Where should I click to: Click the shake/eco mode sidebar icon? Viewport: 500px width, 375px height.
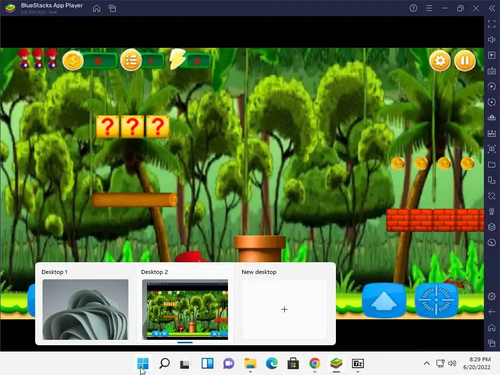pyautogui.click(x=492, y=196)
